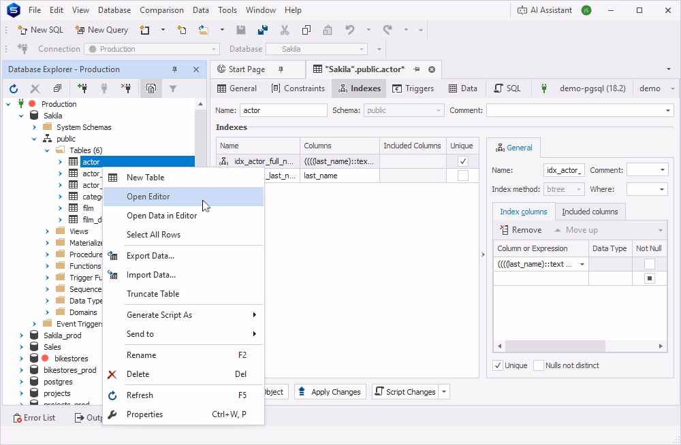Click the Save All icon
The image size is (681, 445).
click(x=263, y=30)
